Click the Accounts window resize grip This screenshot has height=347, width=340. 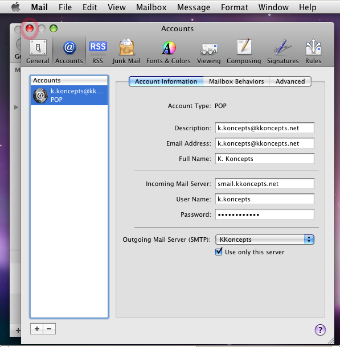(331, 341)
